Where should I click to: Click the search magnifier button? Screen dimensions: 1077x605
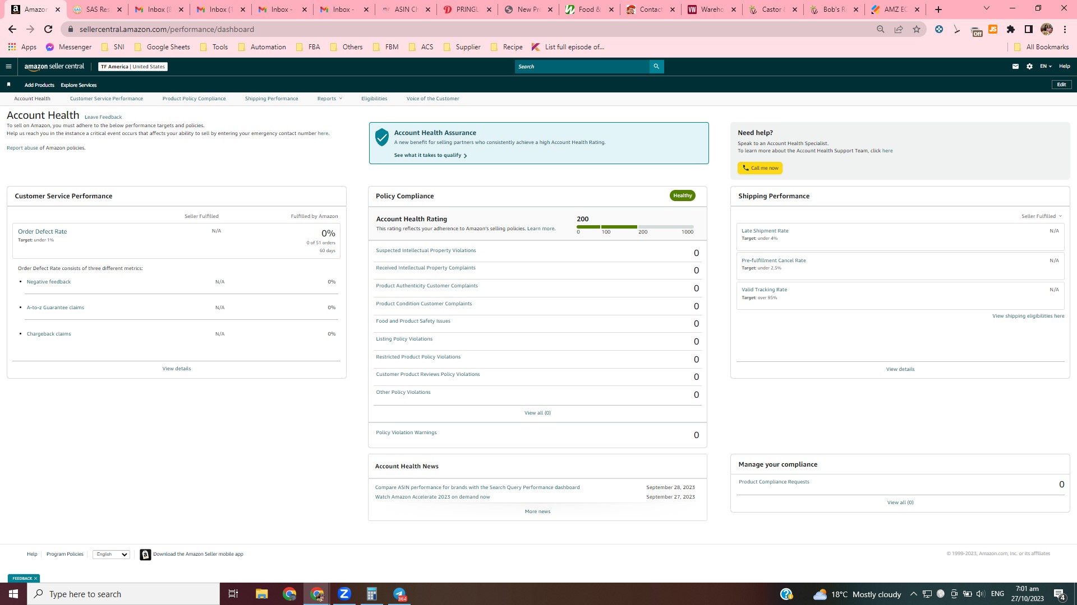click(x=656, y=67)
